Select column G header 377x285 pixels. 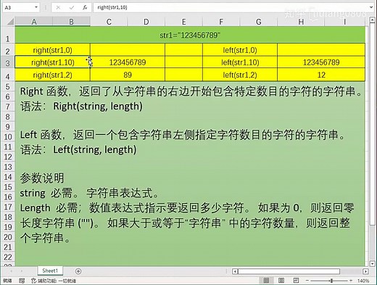[x=259, y=22]
